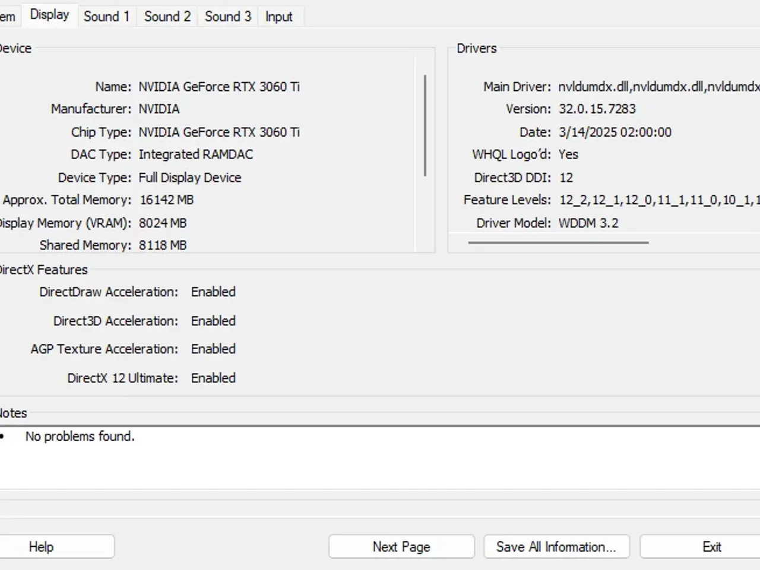
Task: Click the WHQL Logo'd value 'Yes'
Action: coord(568,154)
